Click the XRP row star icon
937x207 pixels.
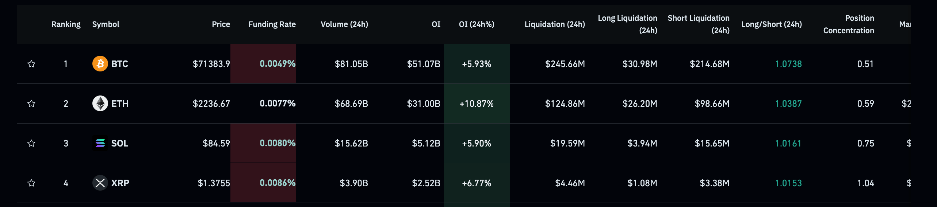pos(31,183)
